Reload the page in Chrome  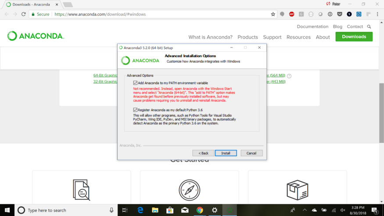[x=24, y=14]
